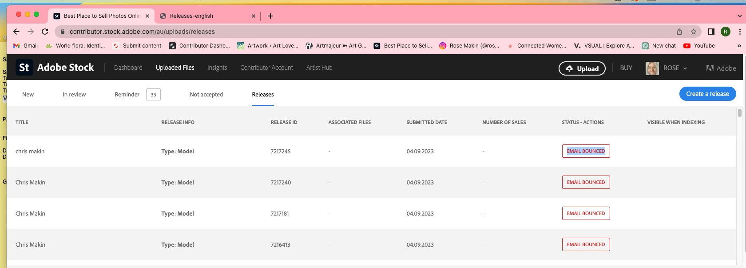This screenshot has width=746, height=268.
Task: Open the Best Place to Sell... bookmark
Action: (x=403, y=46)
